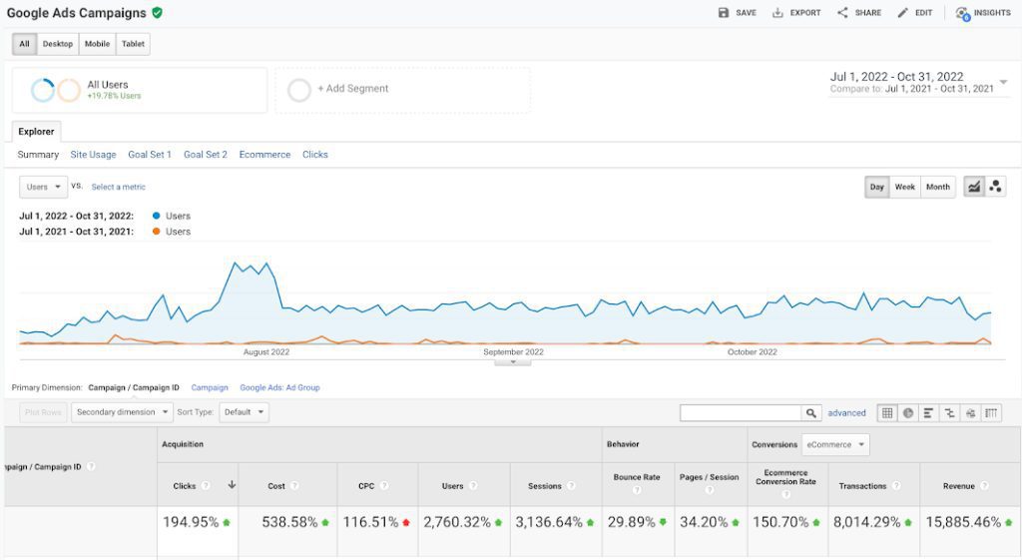Screen dimensions: 1022x560
Task: Expand the Sort Type Default dropdown
Action: (x=246, y=412)
